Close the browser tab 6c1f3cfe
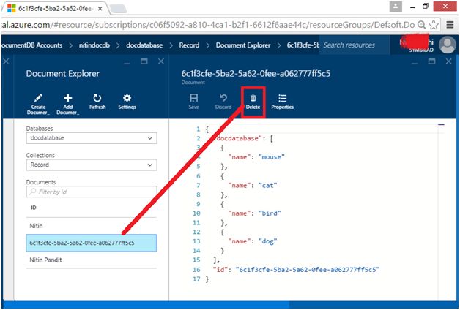The width and height of the screenshot is (460, 310). tap(100, 9)
